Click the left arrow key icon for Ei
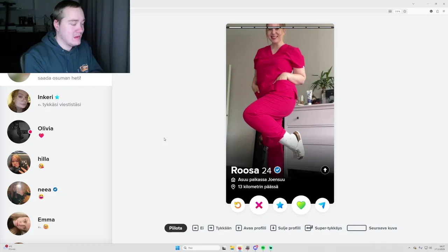The image size is (448, 252). point(195,228)
